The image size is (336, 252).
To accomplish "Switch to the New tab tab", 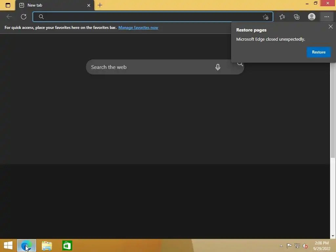I will (54, 5).
